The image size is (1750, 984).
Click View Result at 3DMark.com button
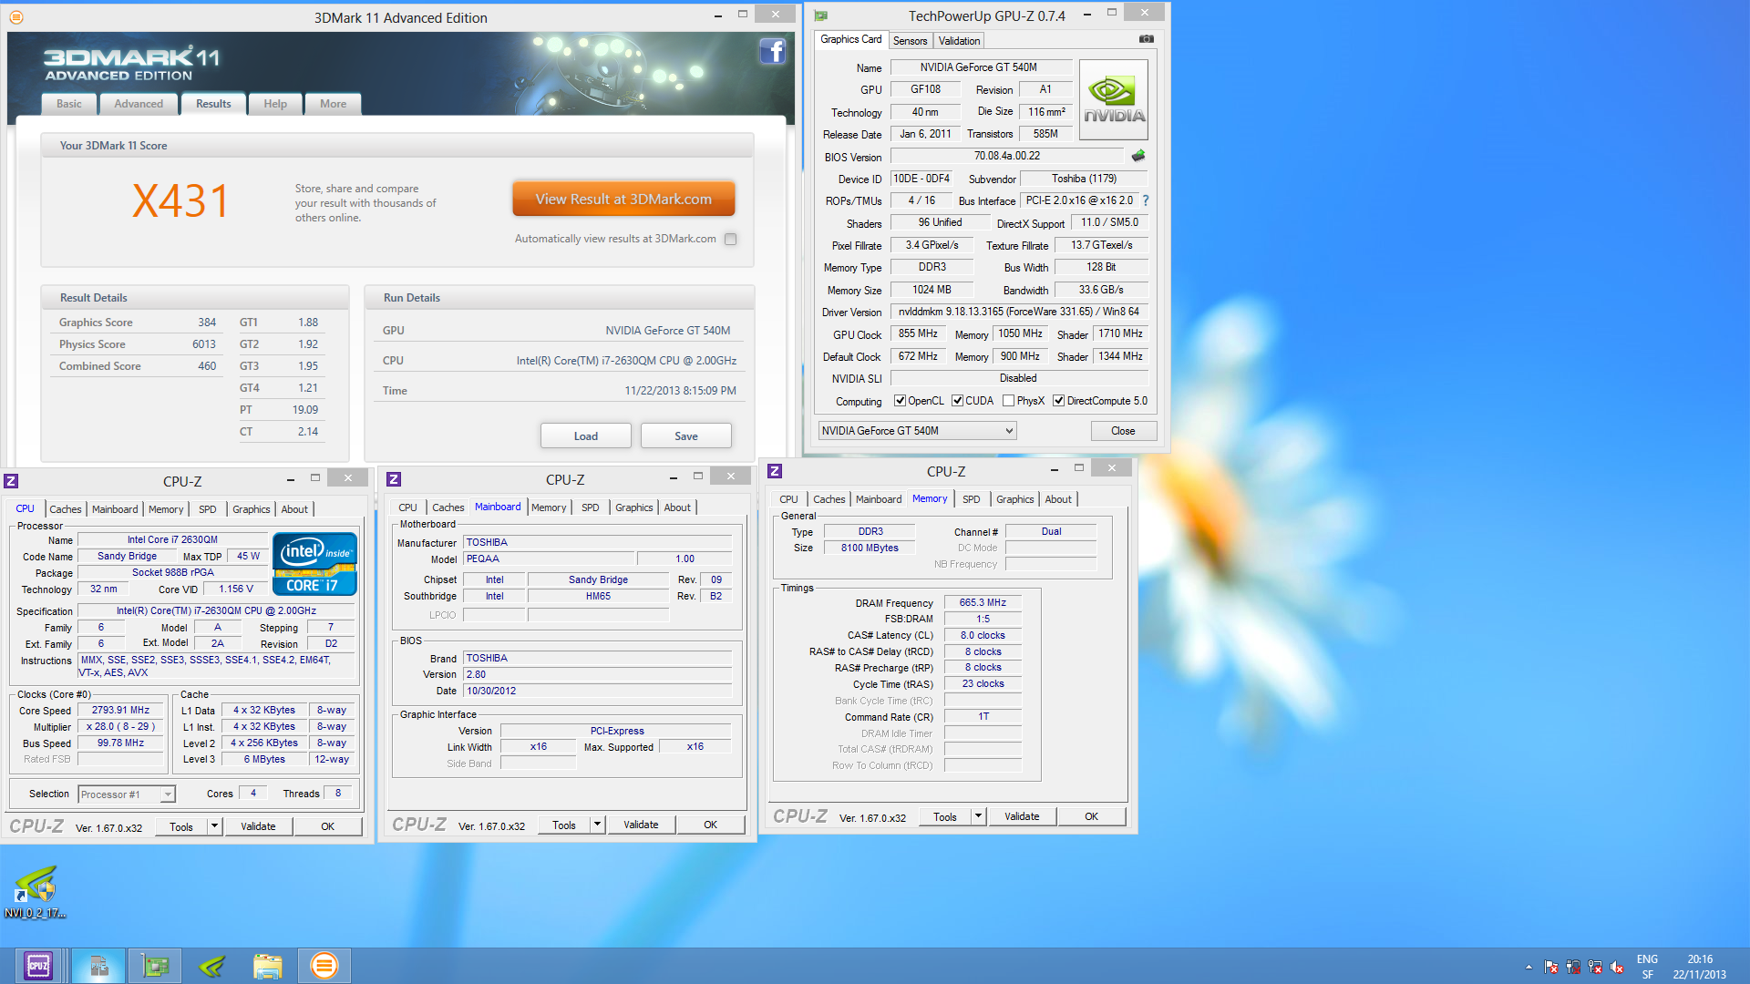[x=623, y=199]
